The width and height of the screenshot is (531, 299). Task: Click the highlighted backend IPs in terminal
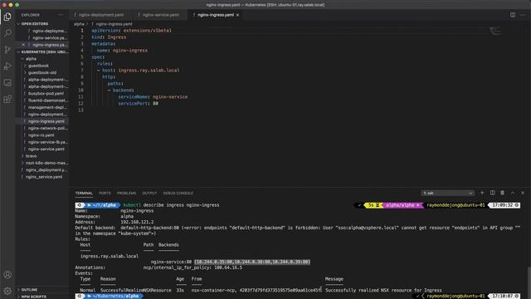click(252, 262)
